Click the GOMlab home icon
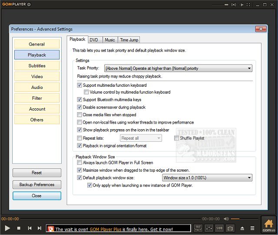This screenshot has height=235, width=278. click(268, 225)
